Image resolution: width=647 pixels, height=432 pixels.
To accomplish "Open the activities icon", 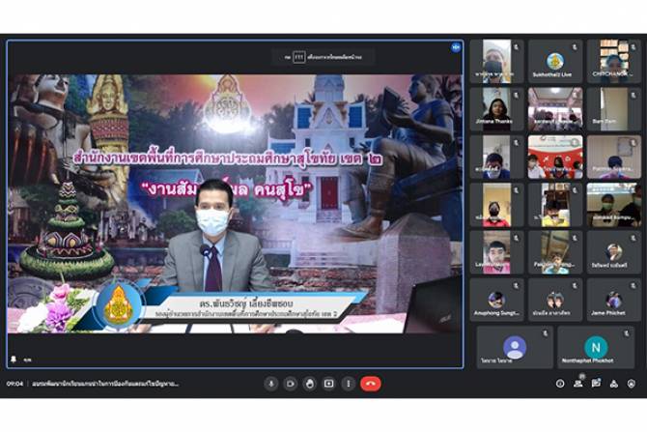I will pos(614,384).
